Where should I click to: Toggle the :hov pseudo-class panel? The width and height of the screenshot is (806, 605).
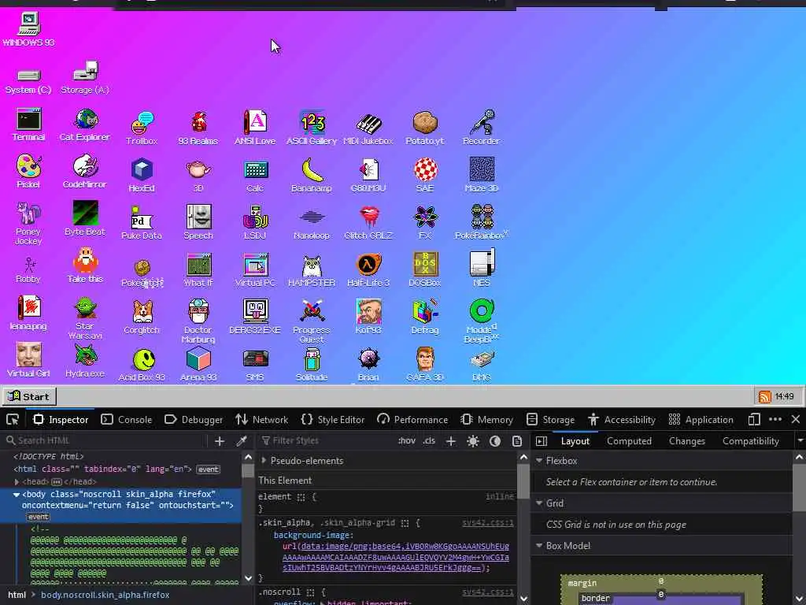point(407,441)
